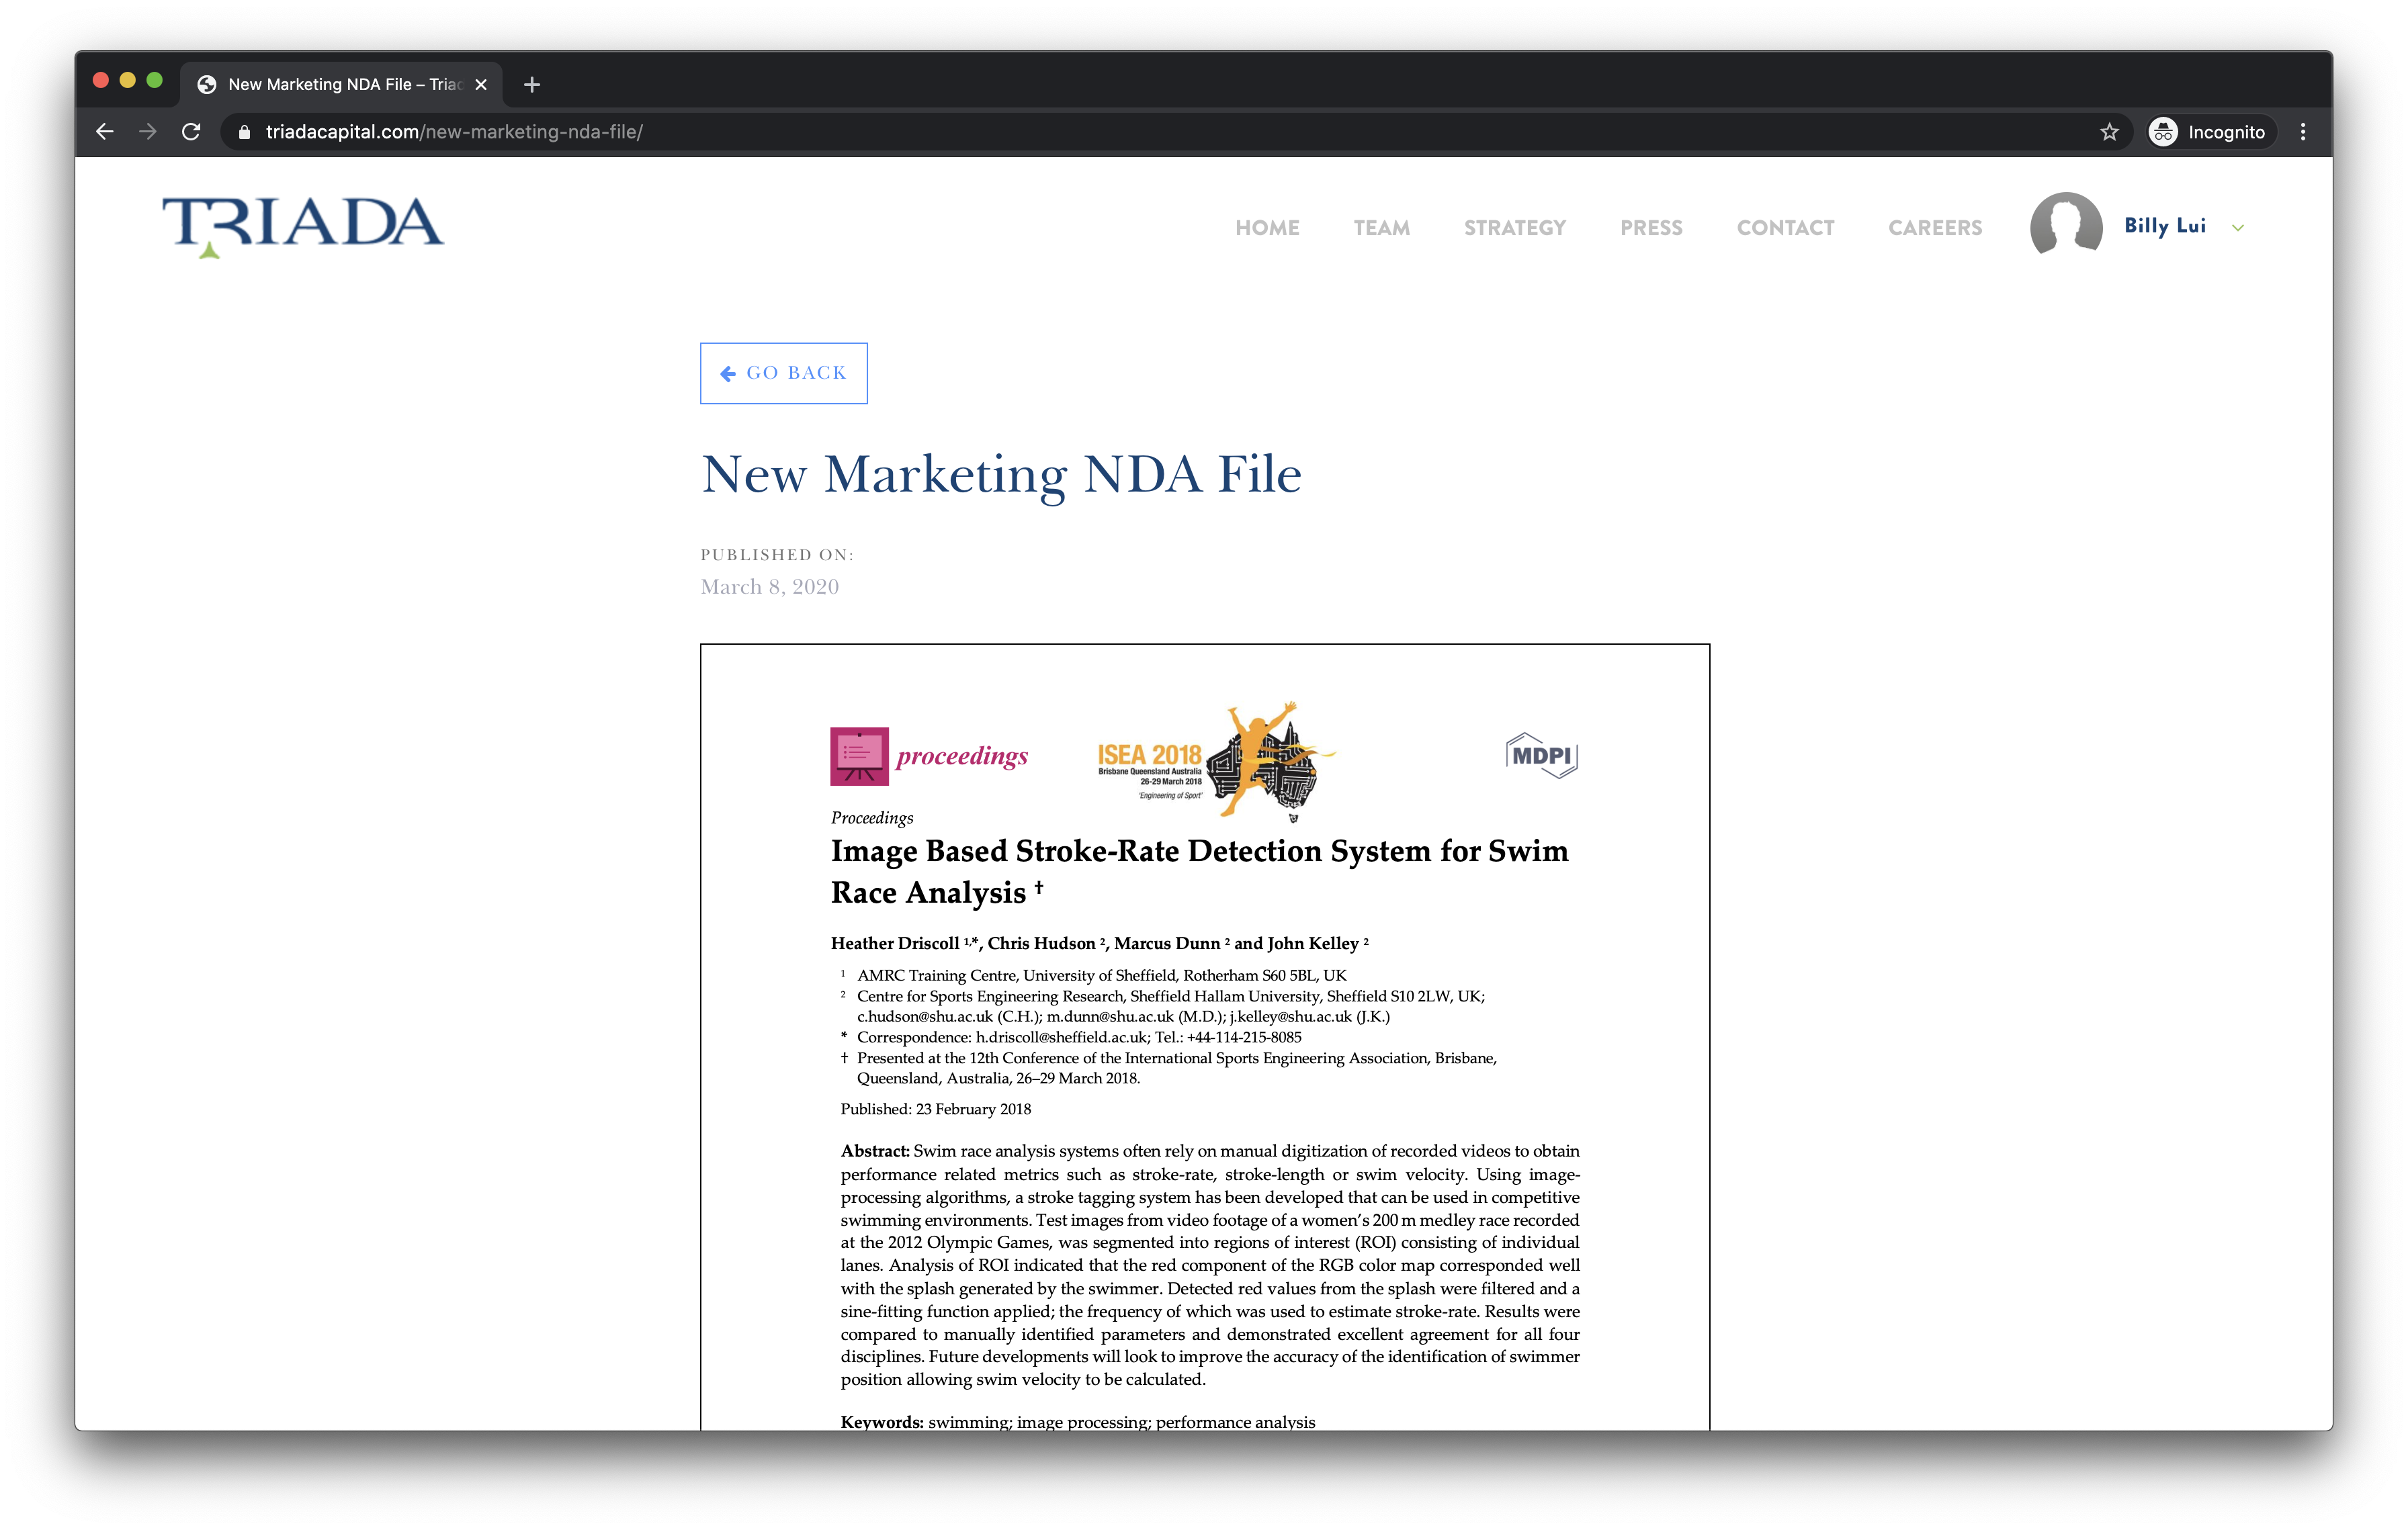Open the PRESS menu item
Viewport: 2408px width, 1530px height.
(1651, 228)
